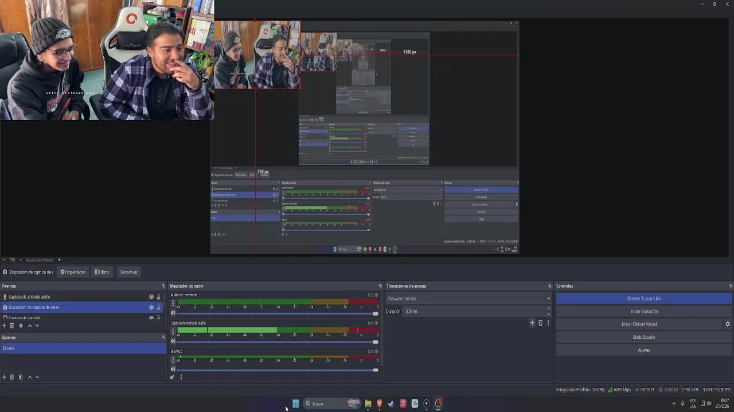This screenshot has width=734, height=412.
Task: Click webcam preview in top-left canvas
Action: pos(107,60)
